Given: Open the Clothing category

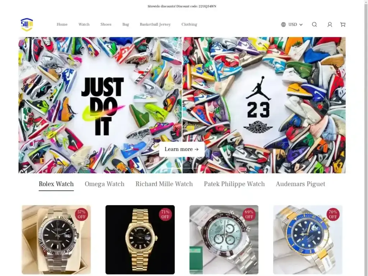Looking at the screenshot, I should [189, 24].
